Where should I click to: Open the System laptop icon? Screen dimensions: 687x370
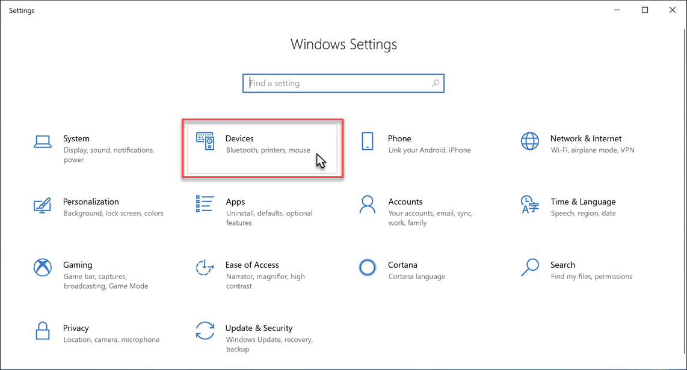point(43,141)
